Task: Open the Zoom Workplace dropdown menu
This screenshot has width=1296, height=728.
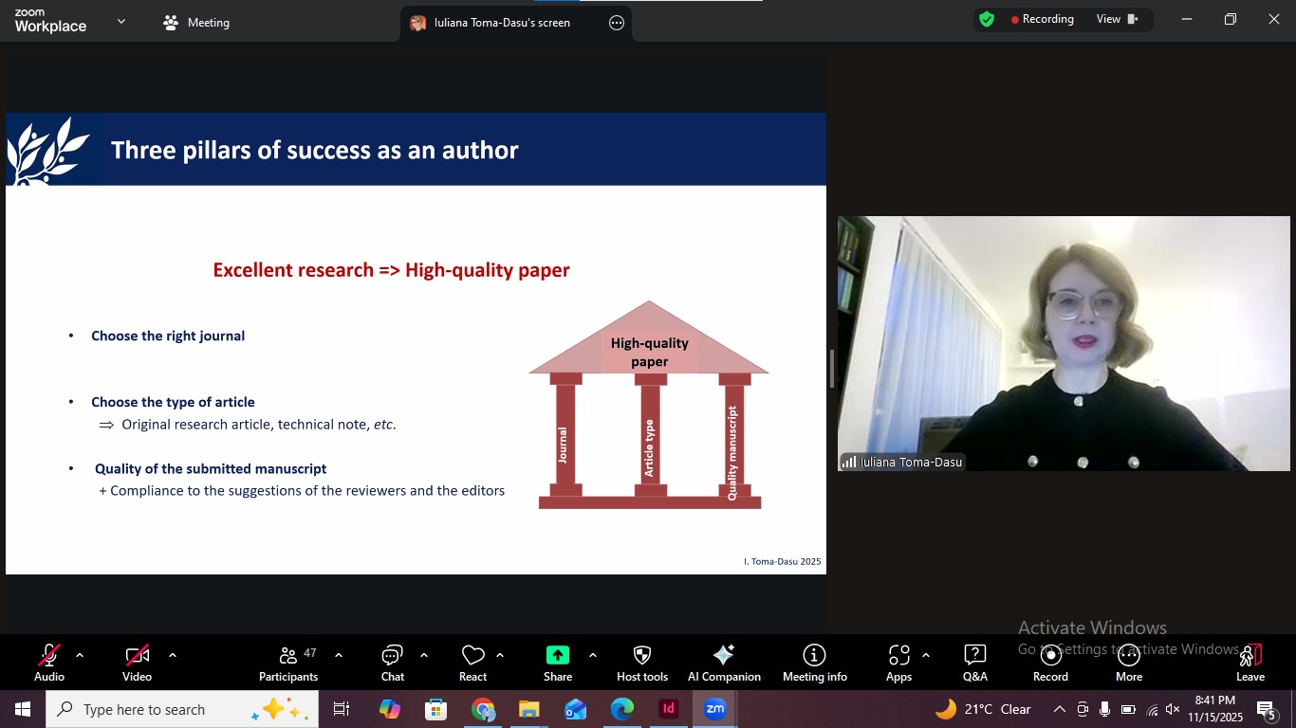Action: pyautogui.click(x=120, y=22)
